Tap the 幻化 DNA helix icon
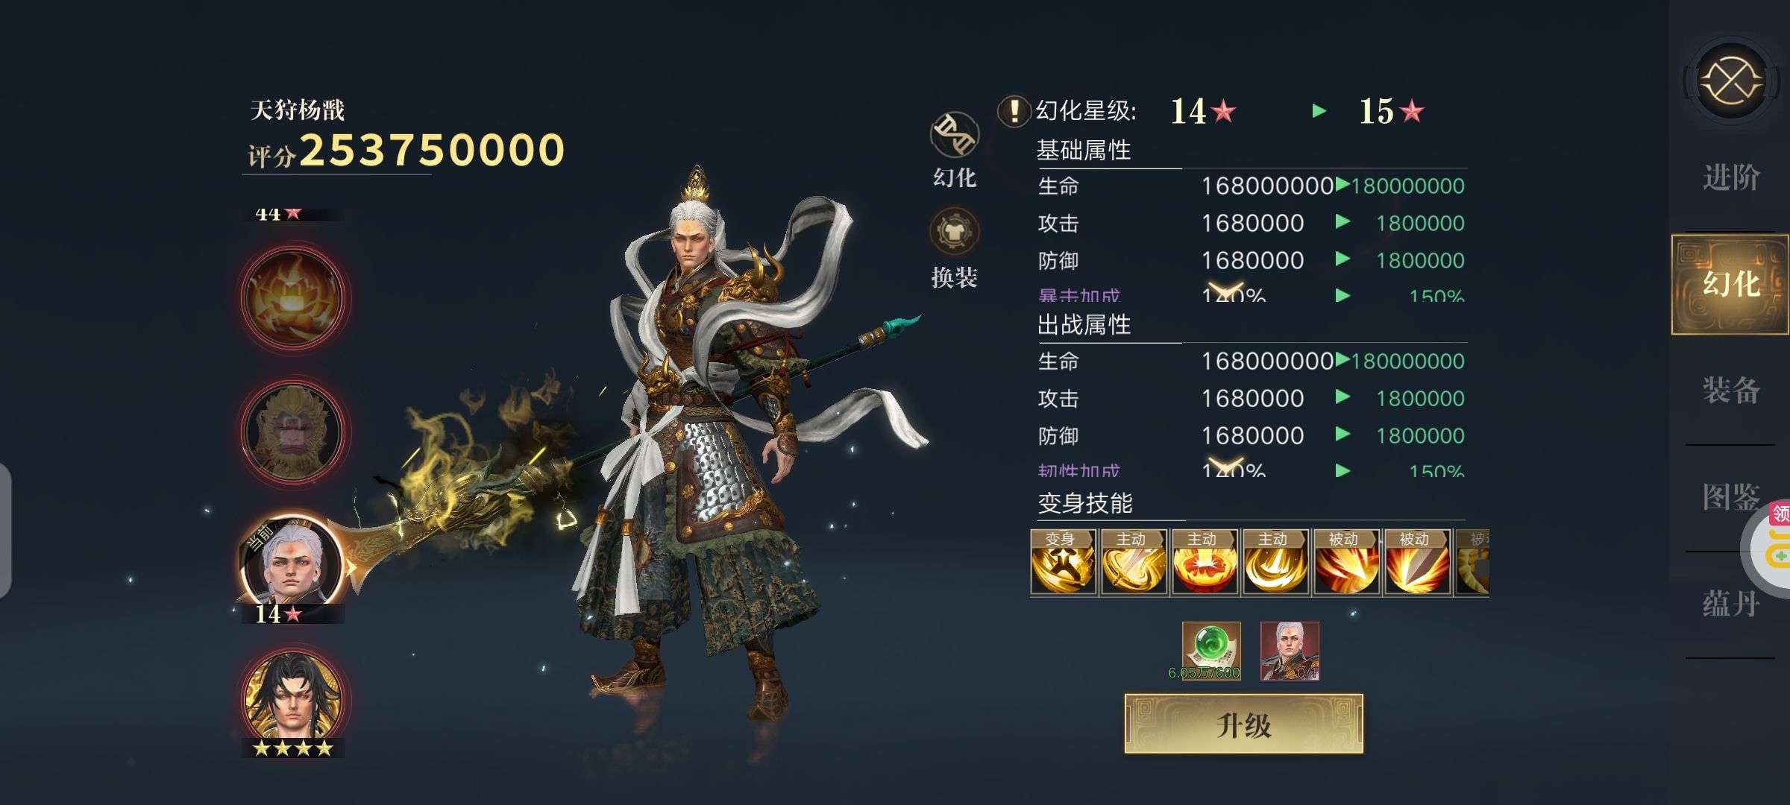Screen dimensions: 1790x805 pos(954,134)
